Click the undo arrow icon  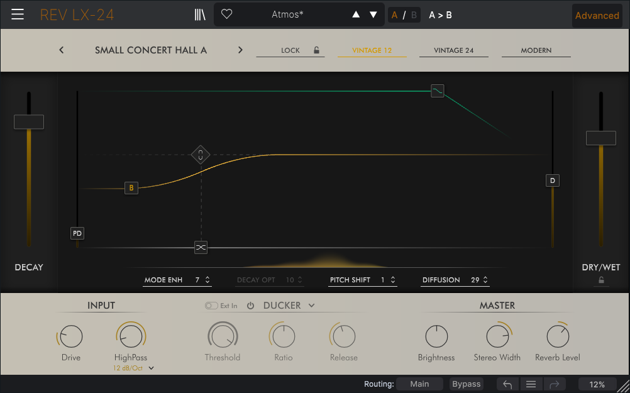click(507, 384)
